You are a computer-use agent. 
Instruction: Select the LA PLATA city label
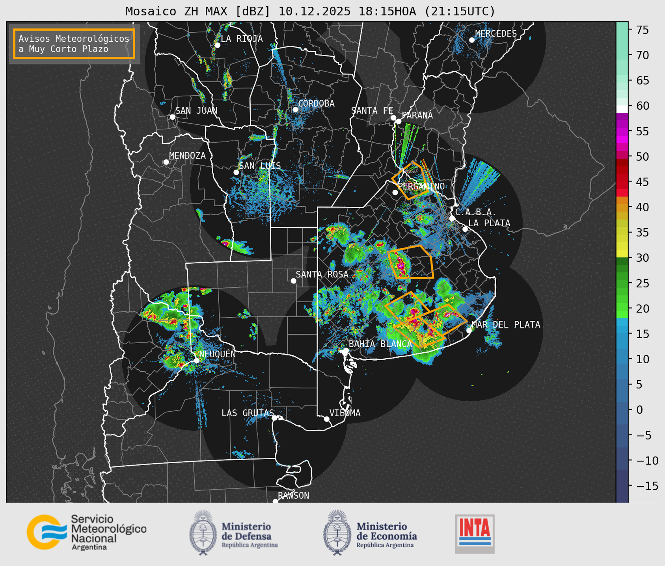[489, 223]
